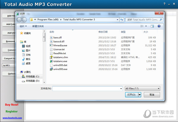Screen dimensions: 178x122
Task: Select the totalamc.exe file name
Action: tap(60, 61)
